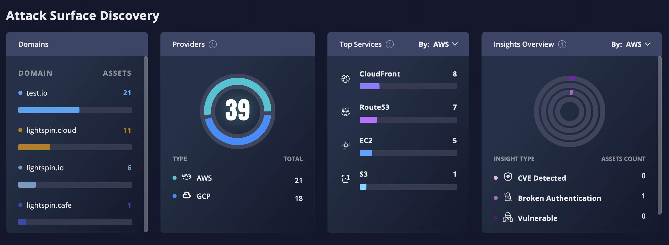Click the GCP cloud icon

[186, 195]
